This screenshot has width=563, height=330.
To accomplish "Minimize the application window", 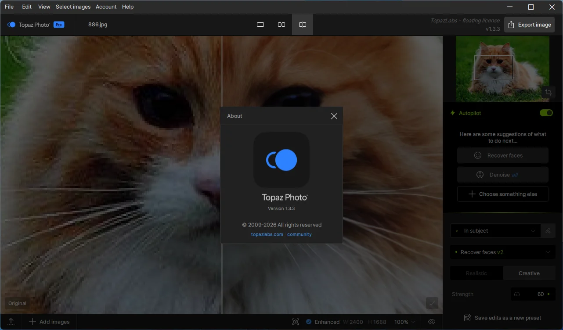I will pyautogui.click(x=510, y=7).
